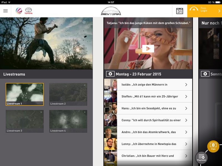Switch to Livestream 3
The height and width of the screenshot is (166, 222).
click(25, 121)
